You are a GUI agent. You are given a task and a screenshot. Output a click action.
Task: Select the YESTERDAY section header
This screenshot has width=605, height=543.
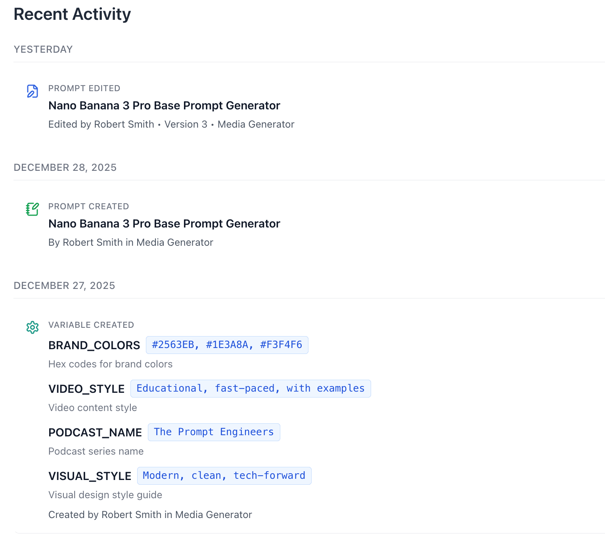click(x=43, y=49)
